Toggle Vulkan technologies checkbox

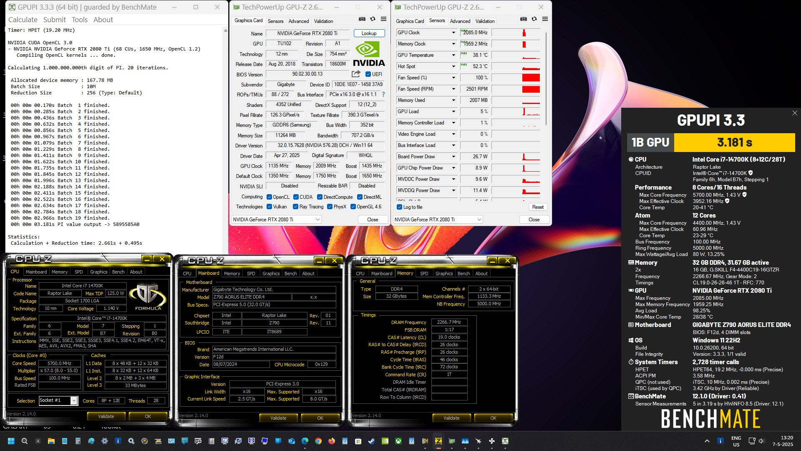(269, 207)
